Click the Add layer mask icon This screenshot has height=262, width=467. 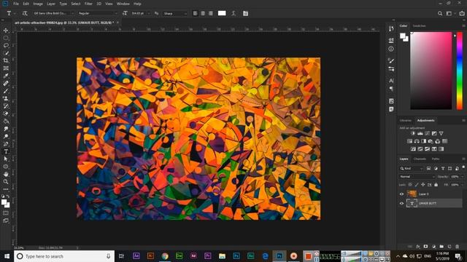pos(425,247)
